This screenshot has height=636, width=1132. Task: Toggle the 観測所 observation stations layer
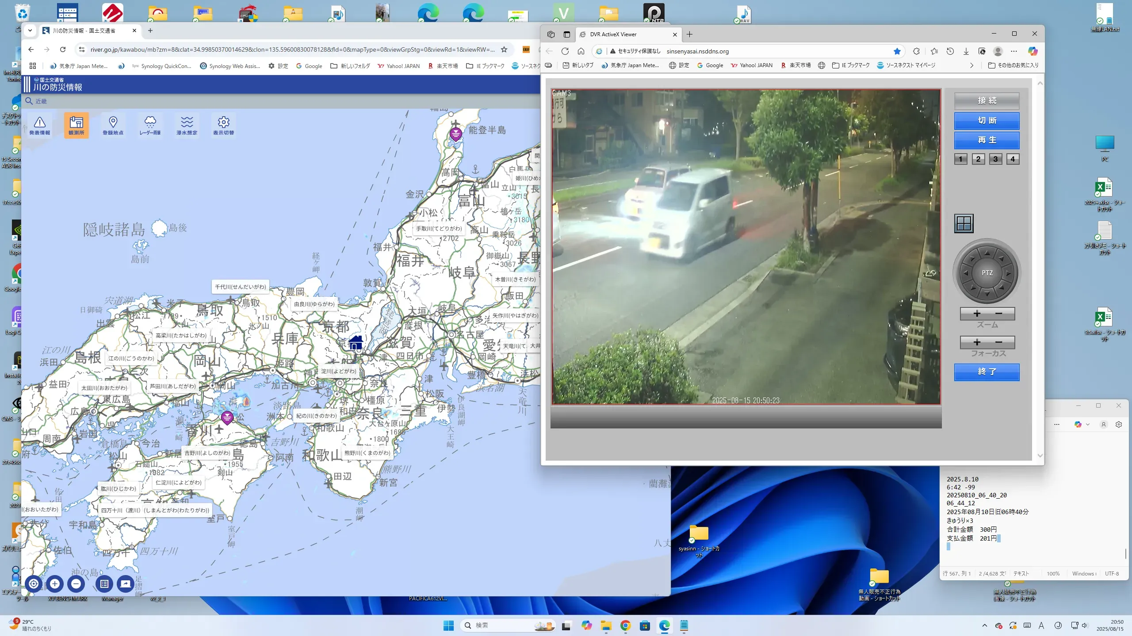tap(76, 125)
